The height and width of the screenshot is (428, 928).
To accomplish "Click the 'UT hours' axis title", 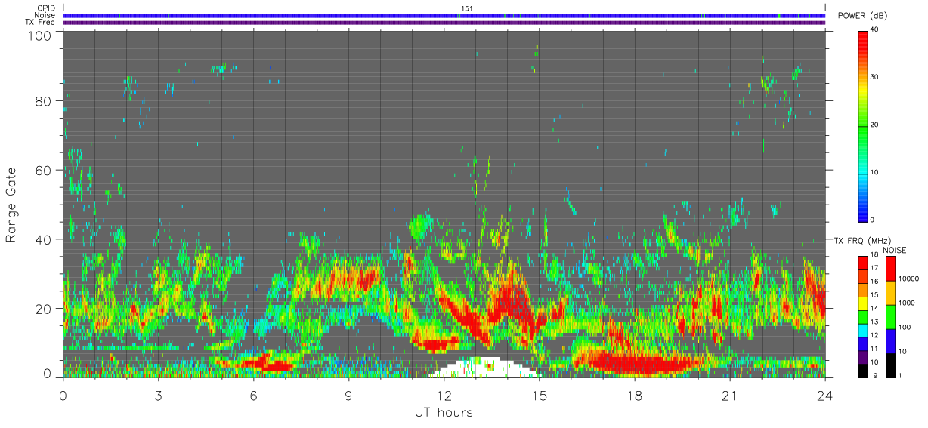I will pos(444,412).
